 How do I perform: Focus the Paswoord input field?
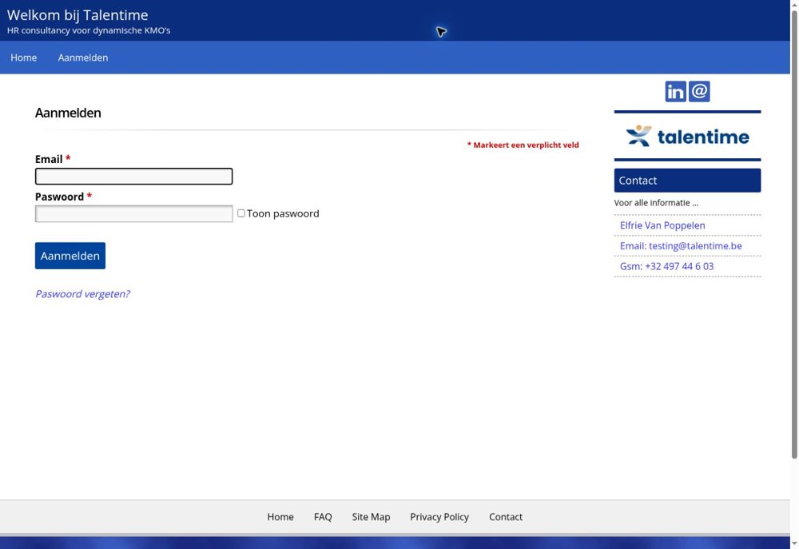pos(134,213)
